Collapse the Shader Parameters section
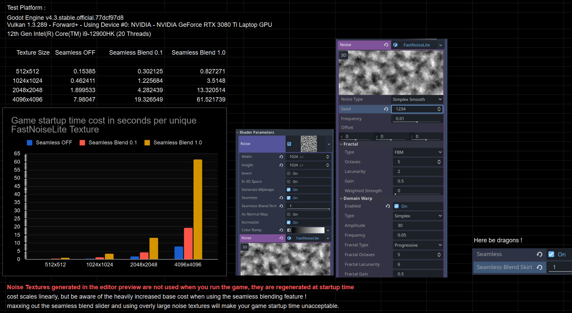 [x=238, y=132]
